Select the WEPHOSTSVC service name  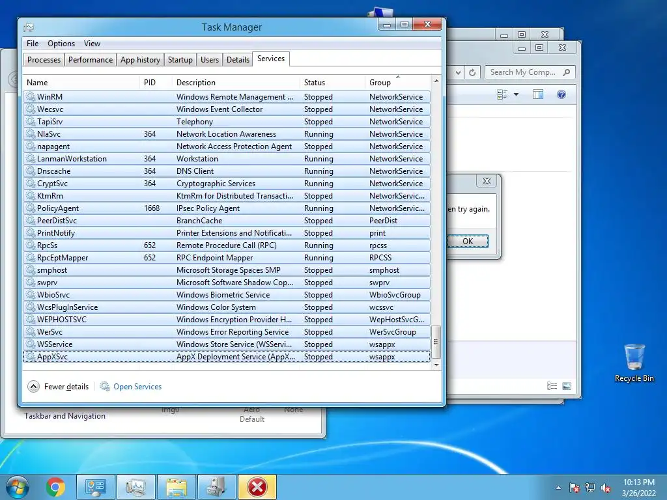tap(62, 319)
